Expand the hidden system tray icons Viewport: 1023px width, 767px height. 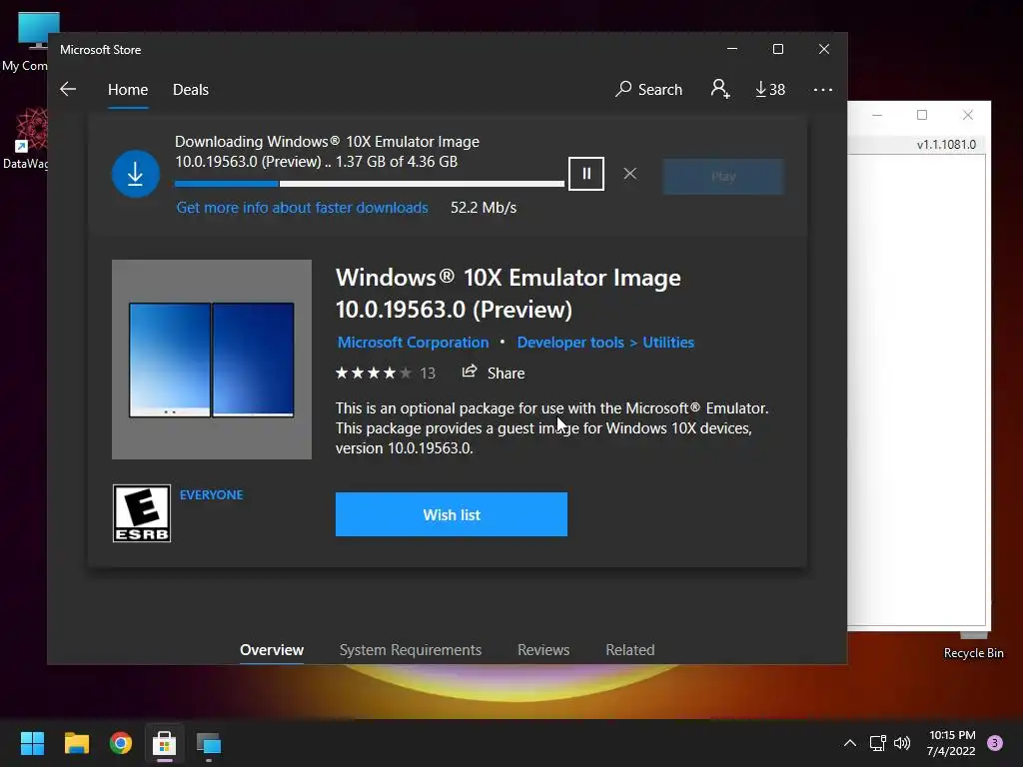coord(849,743)
